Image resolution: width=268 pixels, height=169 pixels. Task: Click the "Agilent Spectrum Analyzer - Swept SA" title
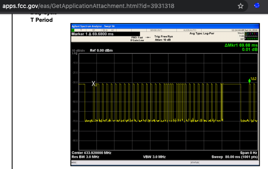pyautogui.click(x=93, y=26)
